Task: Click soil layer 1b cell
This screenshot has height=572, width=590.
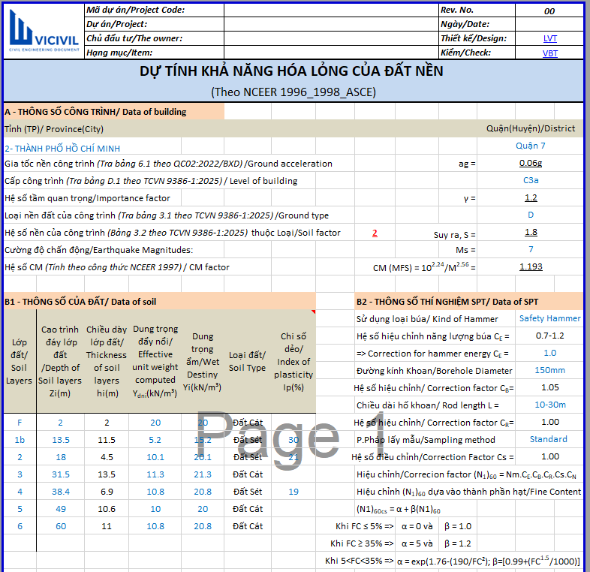Action: pyautogui.click(x=20, y=440)
